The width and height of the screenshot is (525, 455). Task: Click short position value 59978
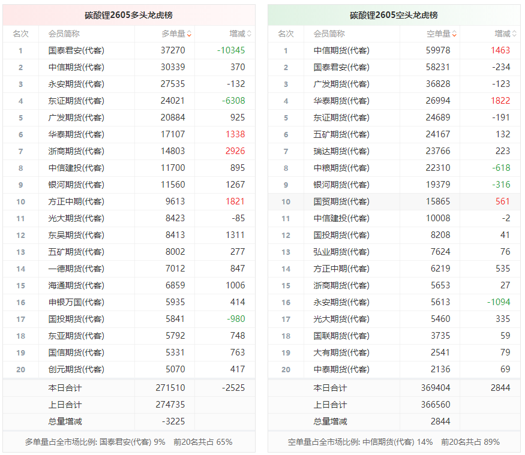438,50
